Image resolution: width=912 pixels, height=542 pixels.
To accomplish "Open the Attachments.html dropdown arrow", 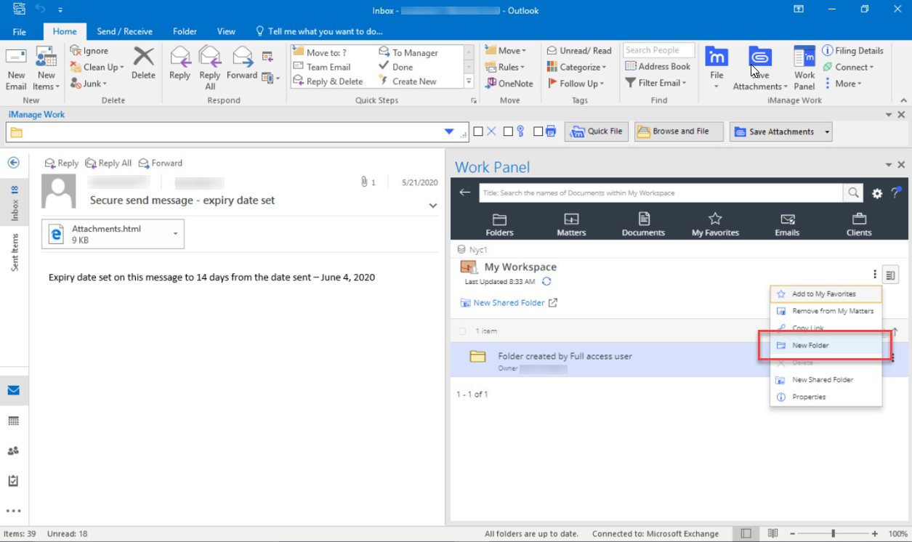I will click(175, 233).
